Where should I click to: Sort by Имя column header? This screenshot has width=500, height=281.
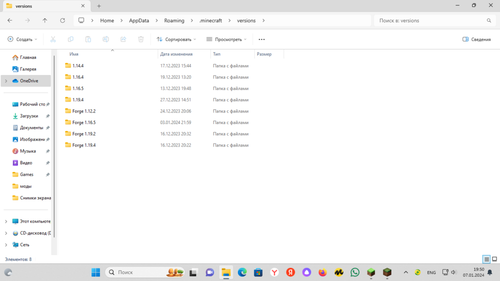pos(74,54)
